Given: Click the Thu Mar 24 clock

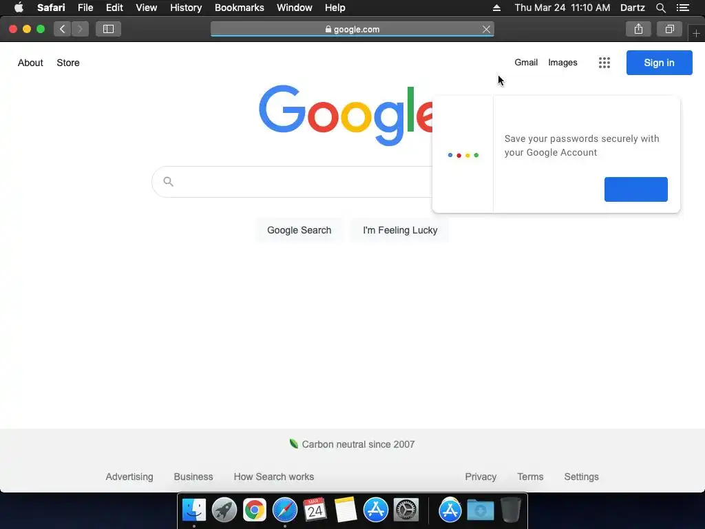Looking at the screenshot, I should click(562, 8).
